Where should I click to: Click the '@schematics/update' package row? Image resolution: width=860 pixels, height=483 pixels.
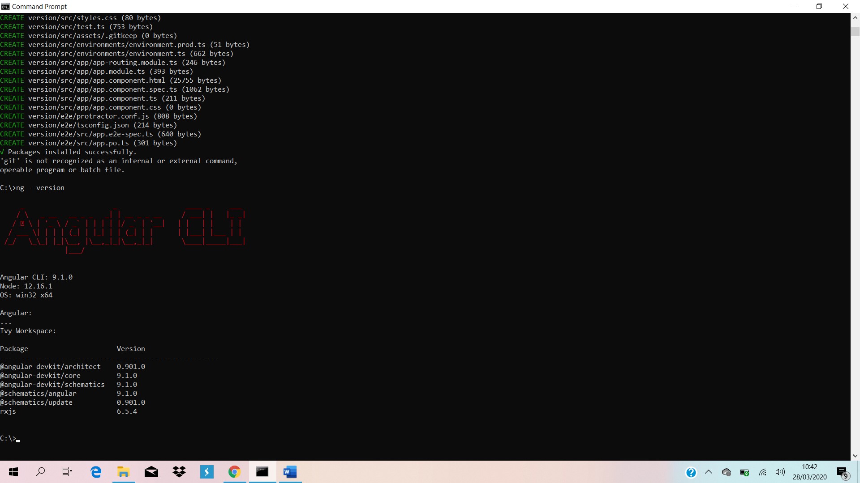pos(73,402)
